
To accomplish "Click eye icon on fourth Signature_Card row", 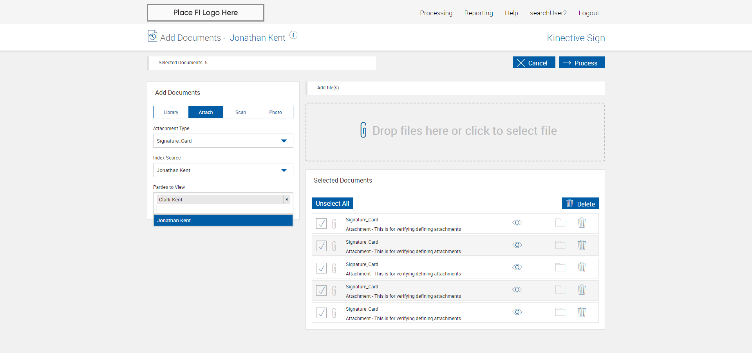I will pos(517,290).
